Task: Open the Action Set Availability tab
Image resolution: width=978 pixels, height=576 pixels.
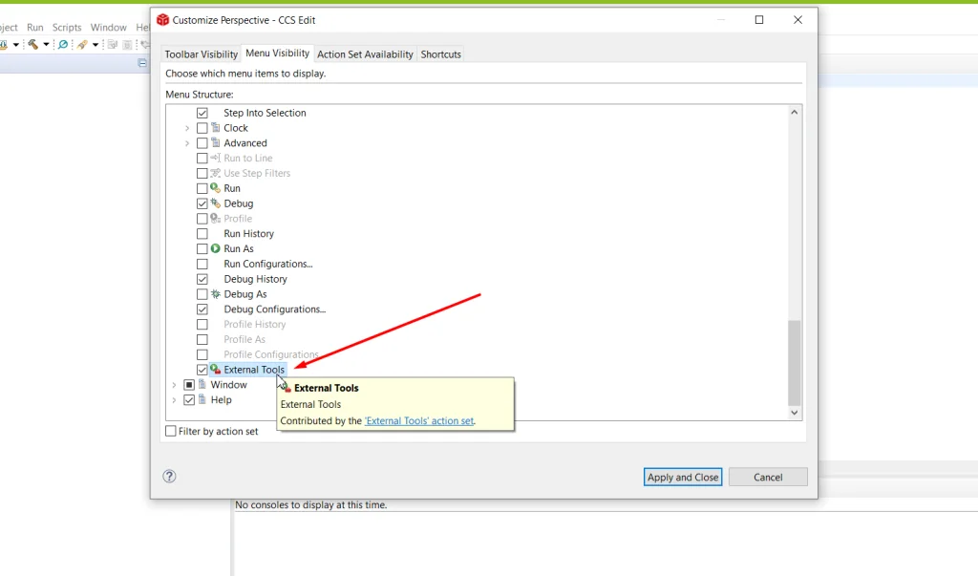Action: tap(365, 54)
